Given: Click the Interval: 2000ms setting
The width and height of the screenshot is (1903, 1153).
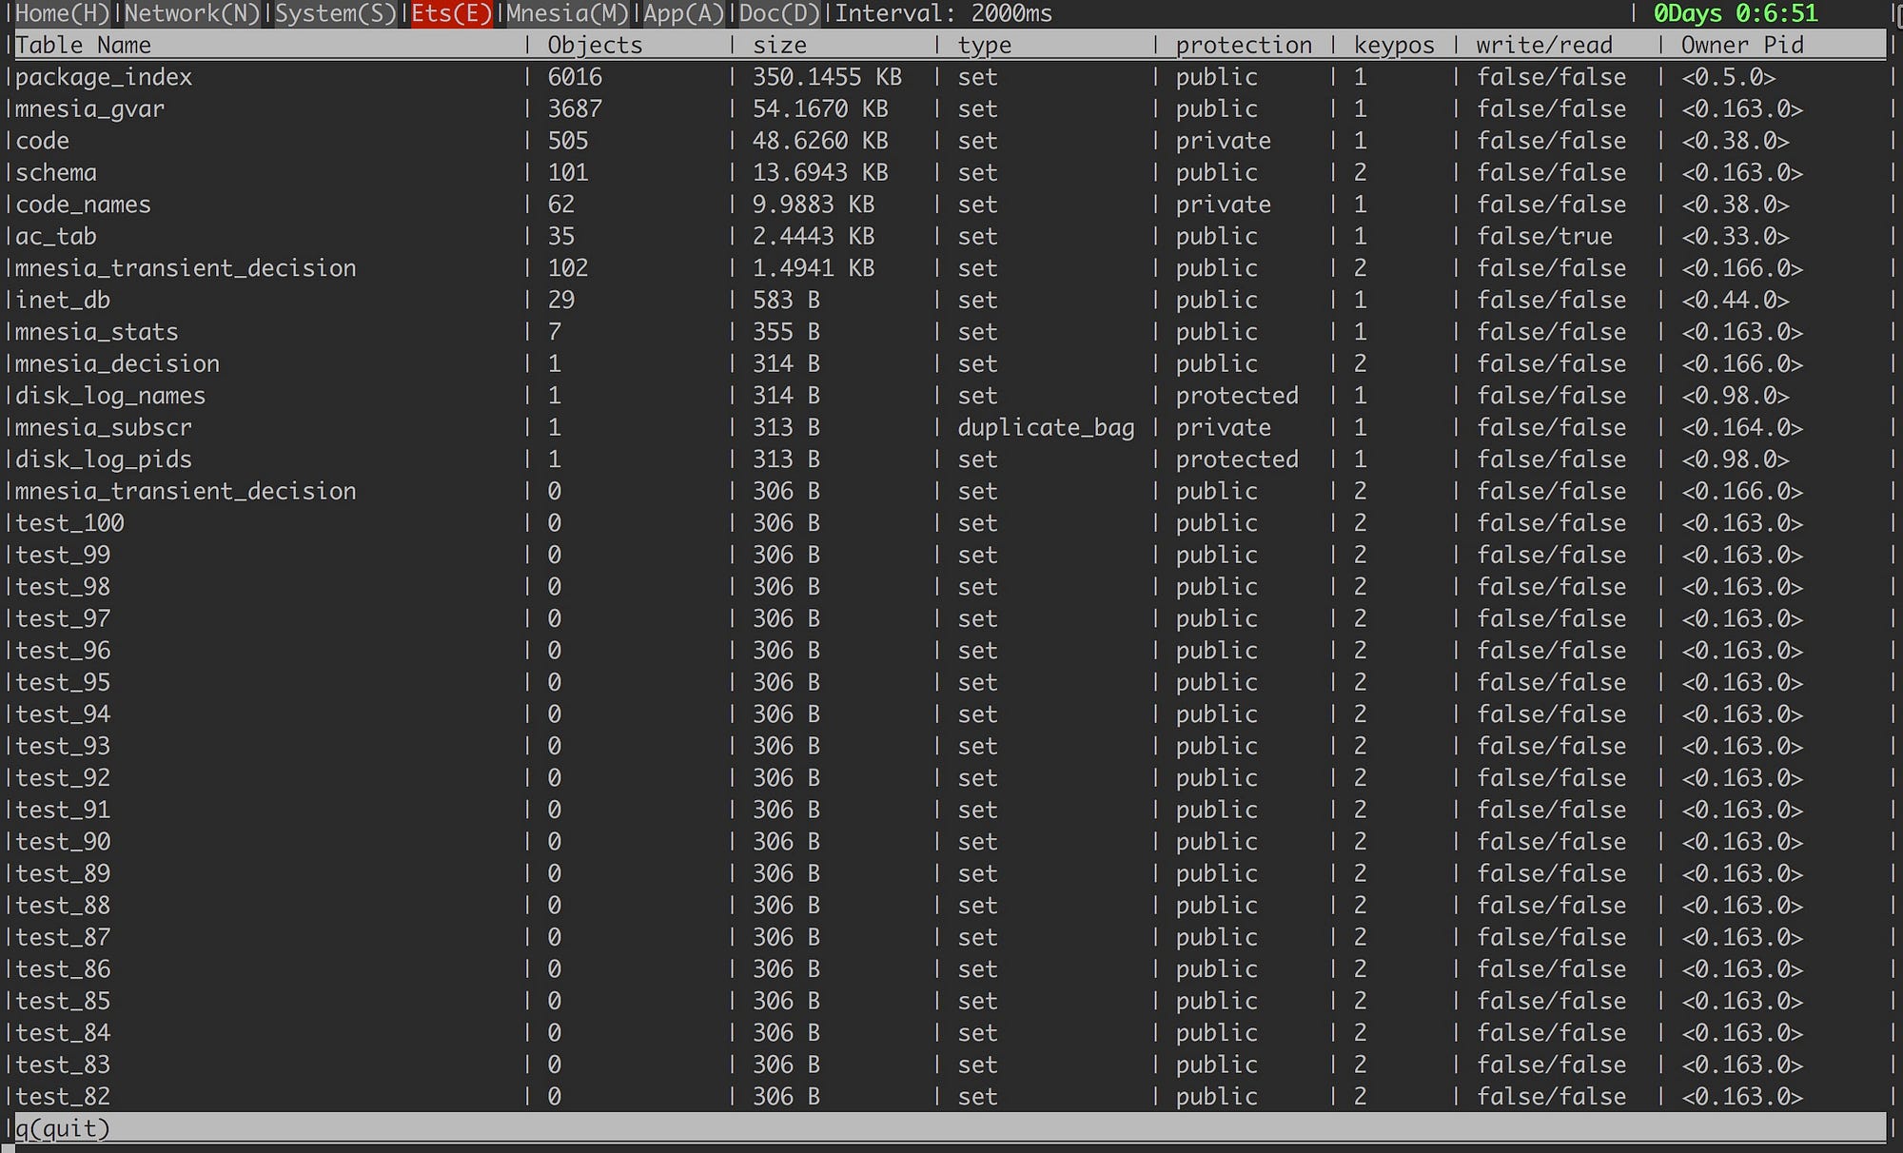Looking at the screenshot, I should [943, 13].
